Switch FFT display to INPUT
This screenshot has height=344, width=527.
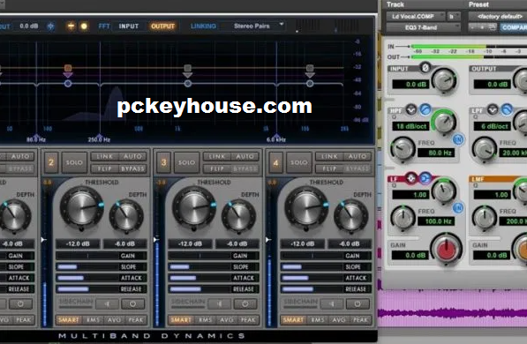[128, 26]
